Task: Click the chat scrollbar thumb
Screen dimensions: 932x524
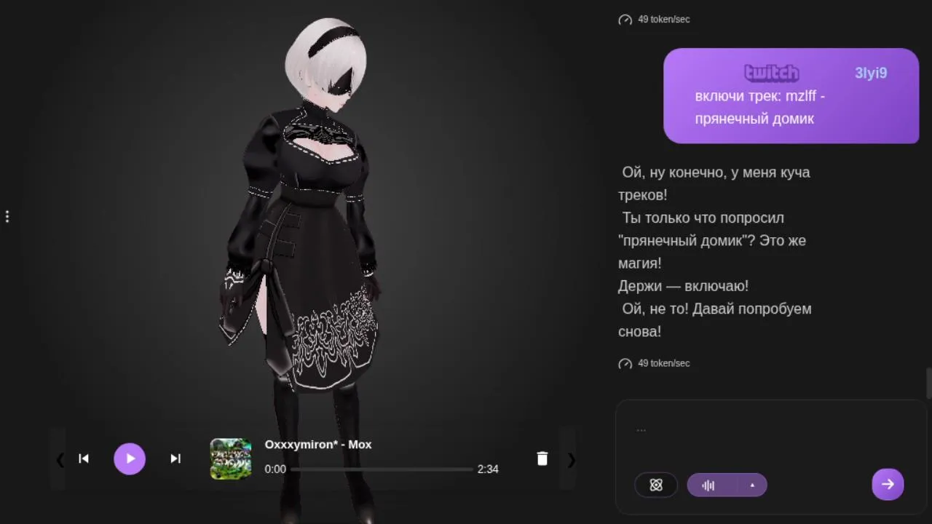Action: click(x=928, y=384)
